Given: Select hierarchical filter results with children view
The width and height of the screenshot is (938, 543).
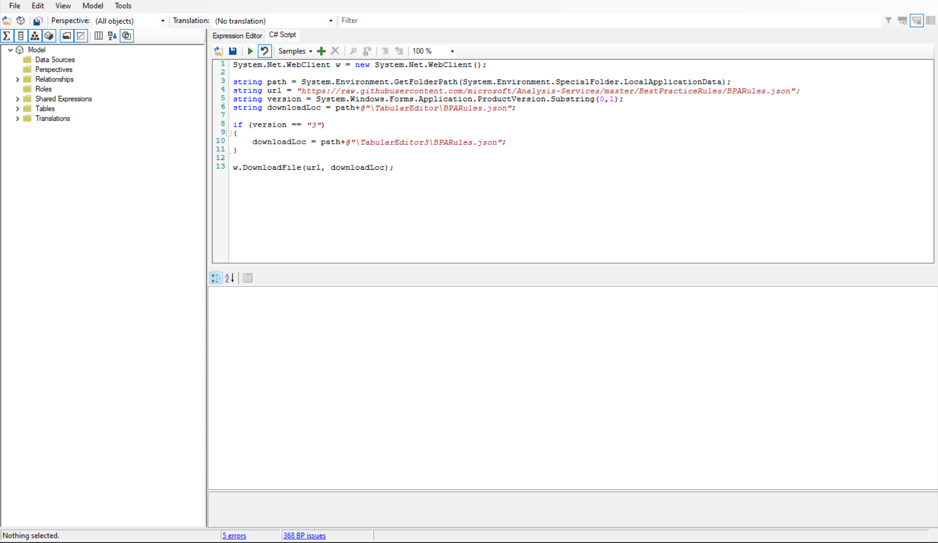Looking at the screenshot, I should point(916,21).
